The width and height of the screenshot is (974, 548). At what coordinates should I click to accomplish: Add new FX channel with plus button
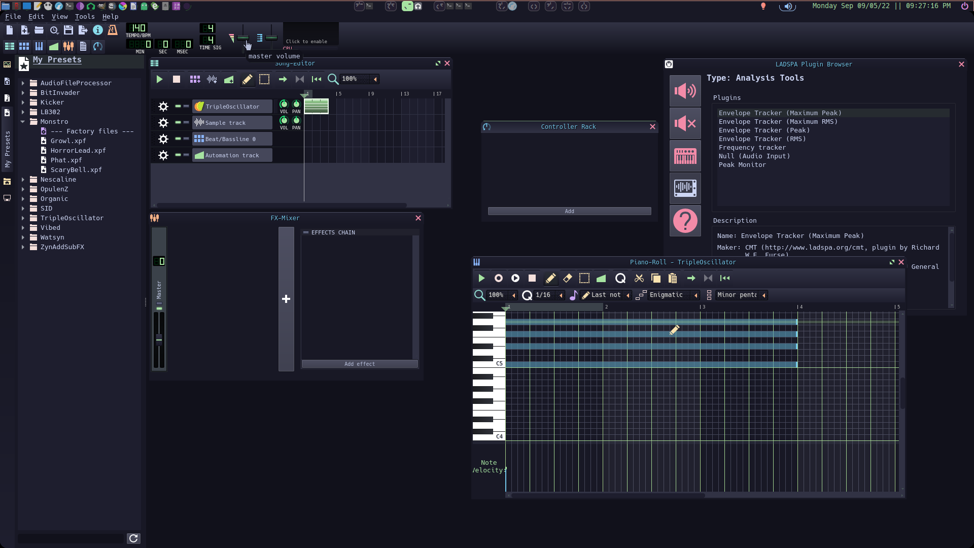(286, 299)
